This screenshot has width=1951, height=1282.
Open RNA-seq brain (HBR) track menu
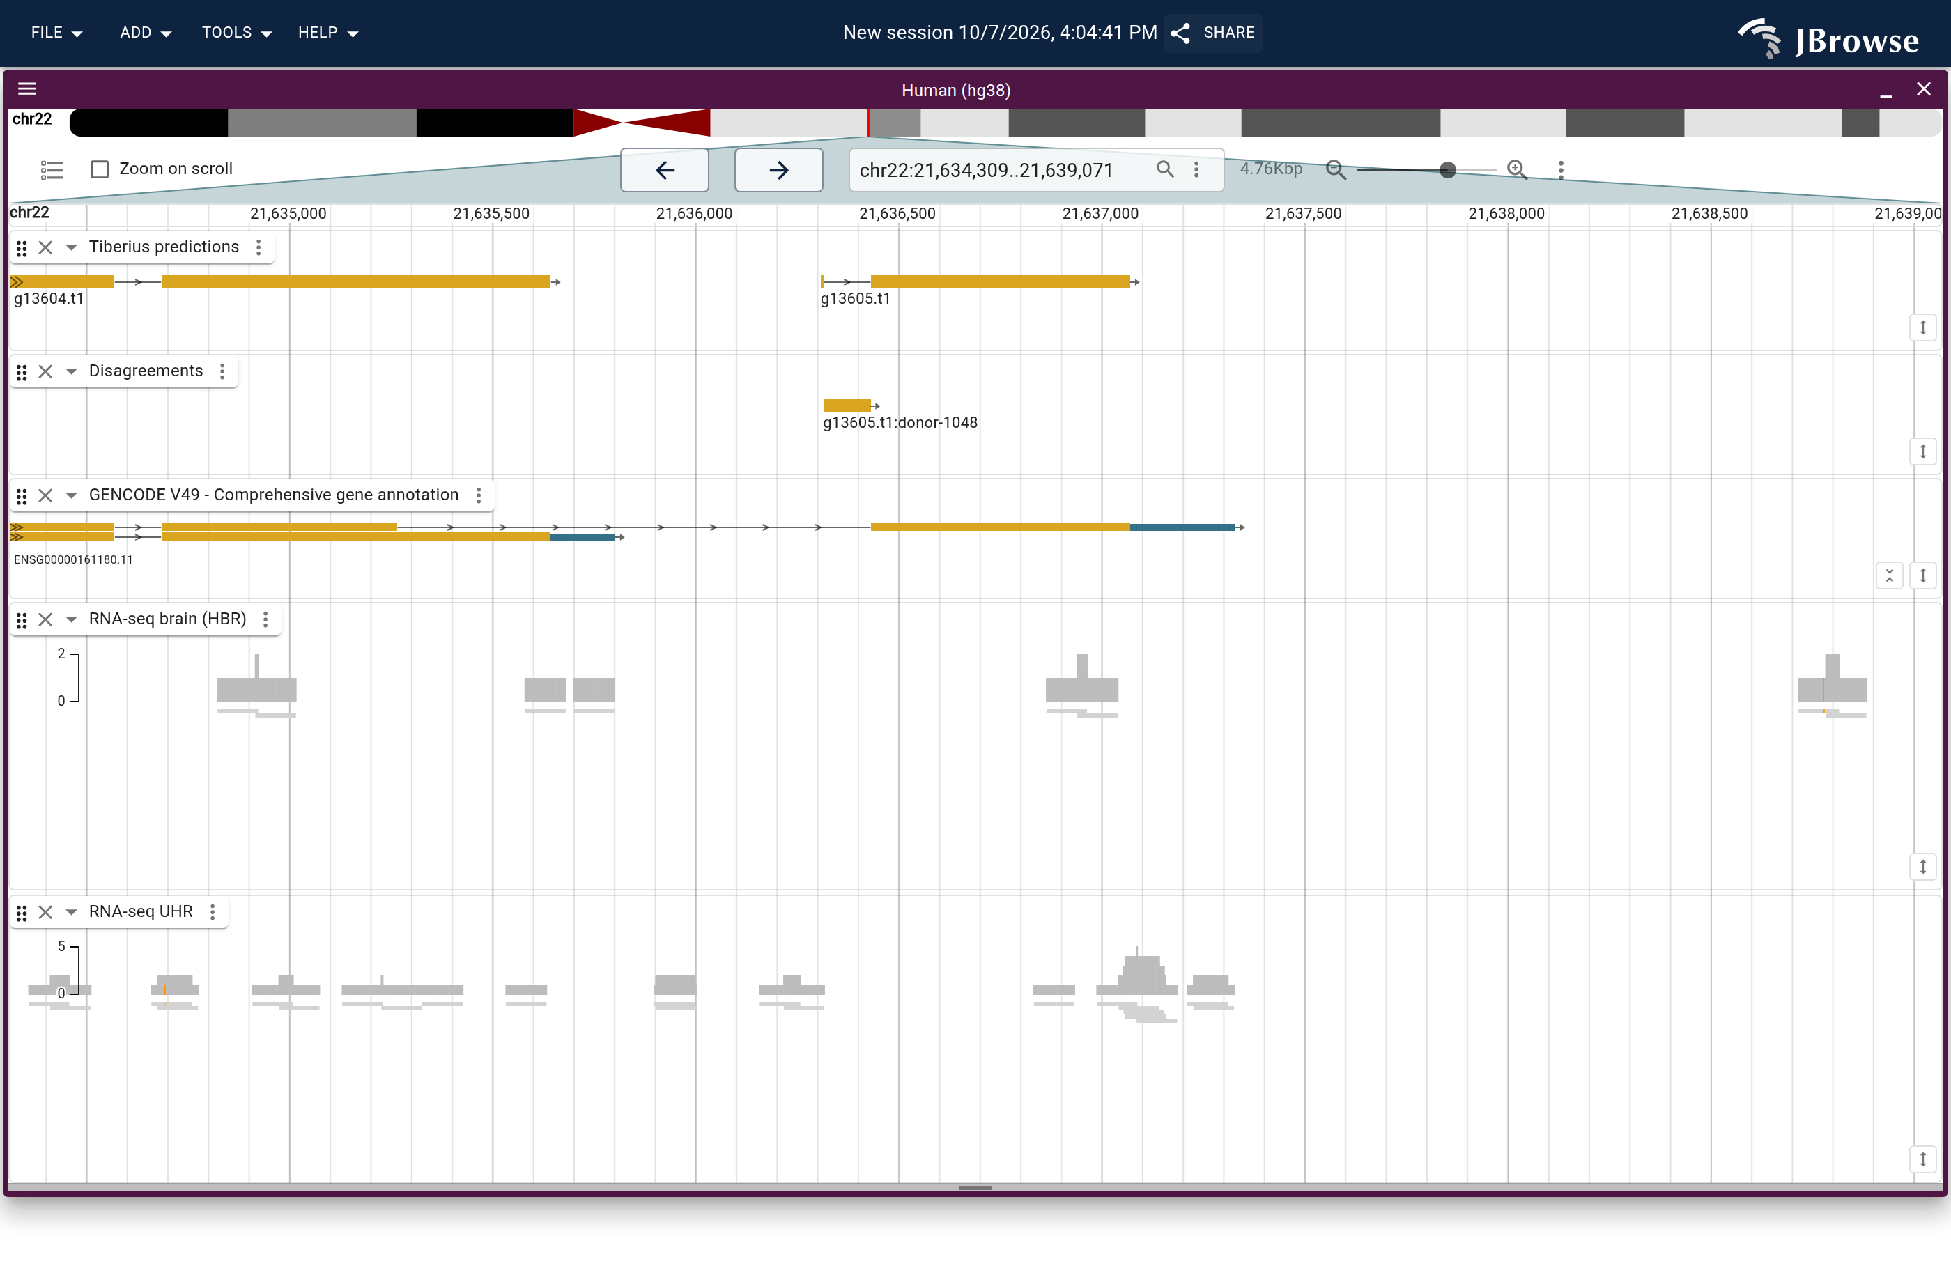point(265,619)
